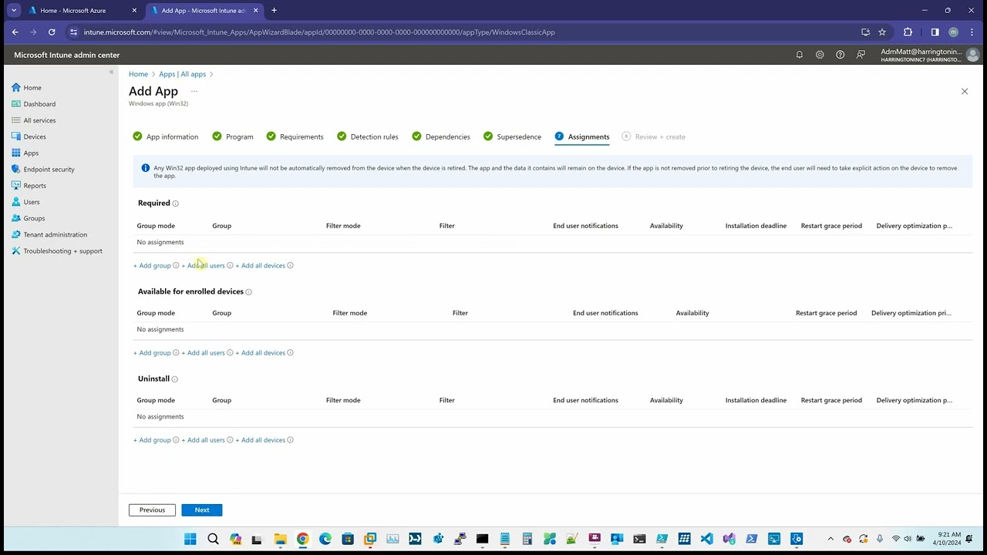Open the Settings gear in the Intune header

820,55
